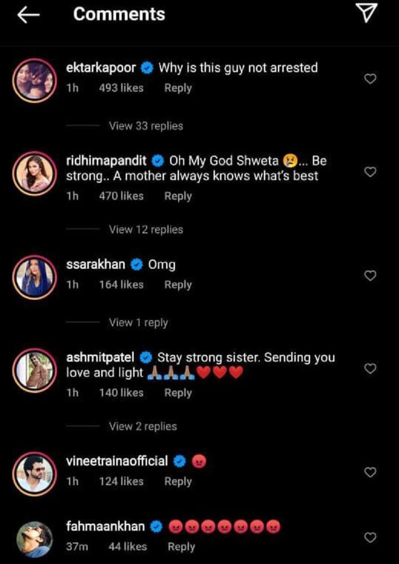Reply to ektarkapoor's comment
This screenshot has width=399, height=564.
(x=178, y=88)
